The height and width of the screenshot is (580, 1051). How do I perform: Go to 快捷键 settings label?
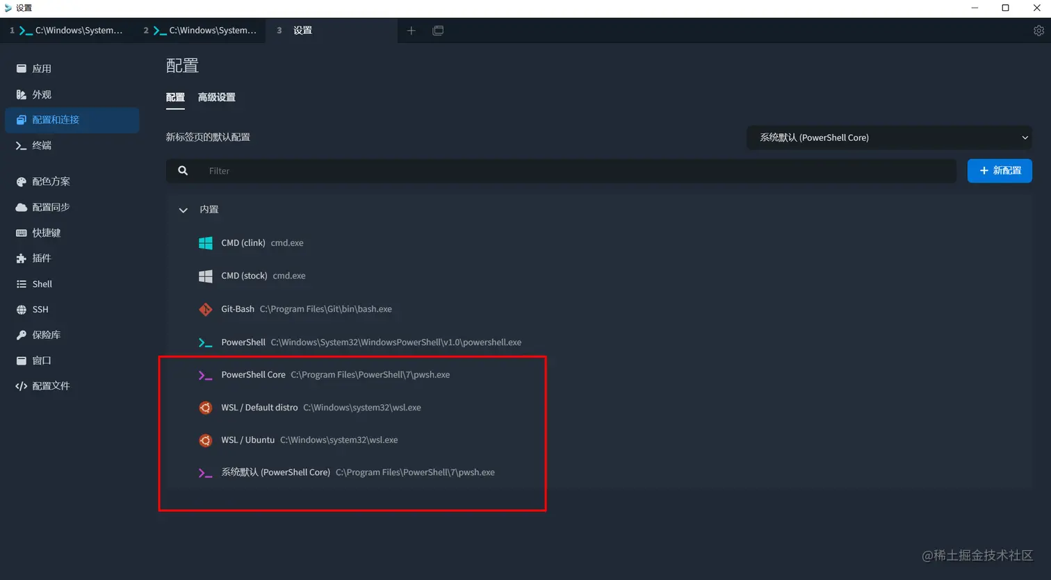[x=47, y=233]
